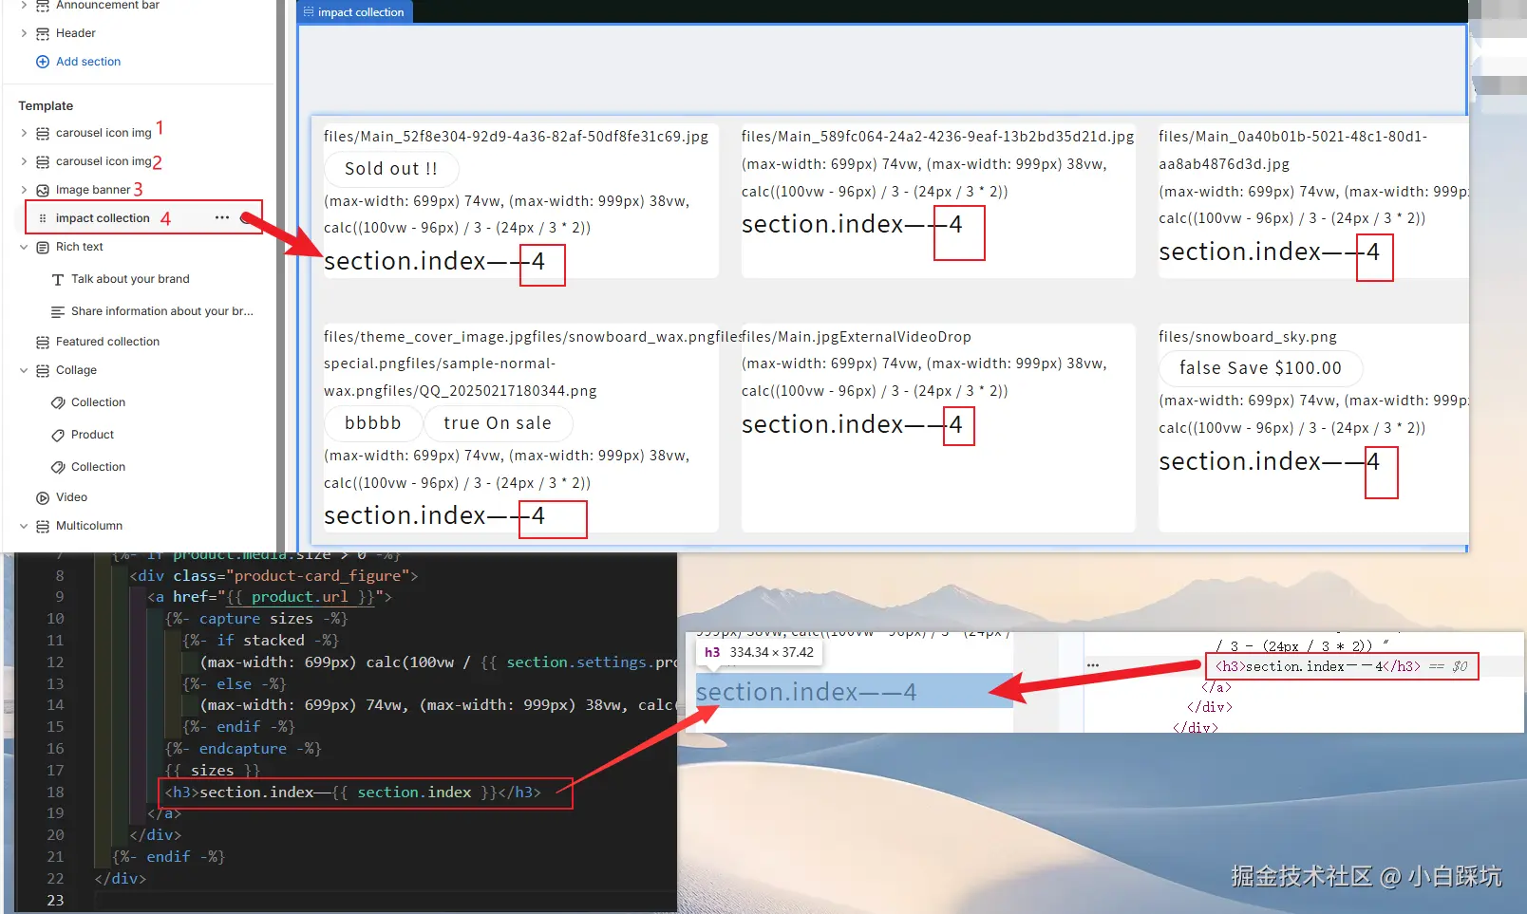Click the h3 size tooltip 334.34 × 37.42
The width and height of the screenshot is (1527, 914).
pyautogui.click(x=759, y=652)
